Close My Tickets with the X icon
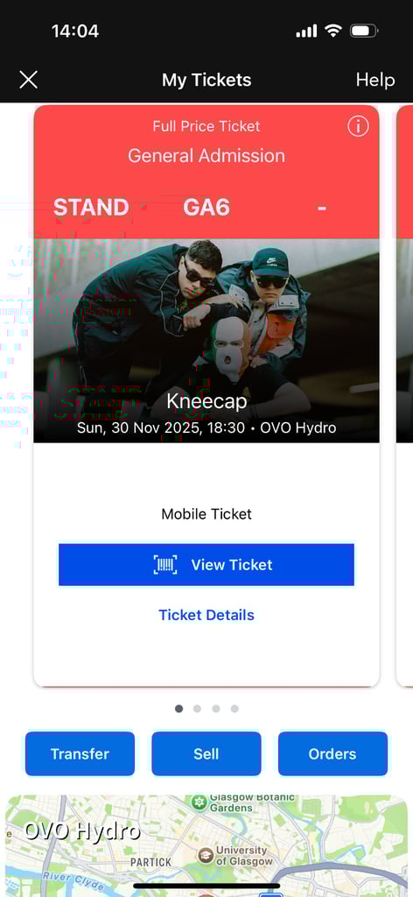The height and width of the screenshot is (897, 413). point(28,80)
